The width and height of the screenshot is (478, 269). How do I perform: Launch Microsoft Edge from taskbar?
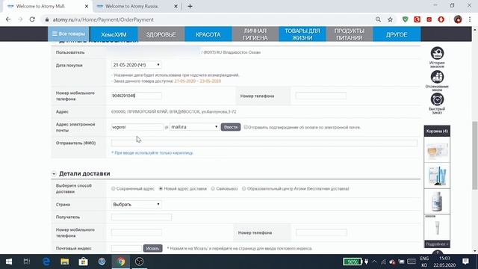pos(46,262)
